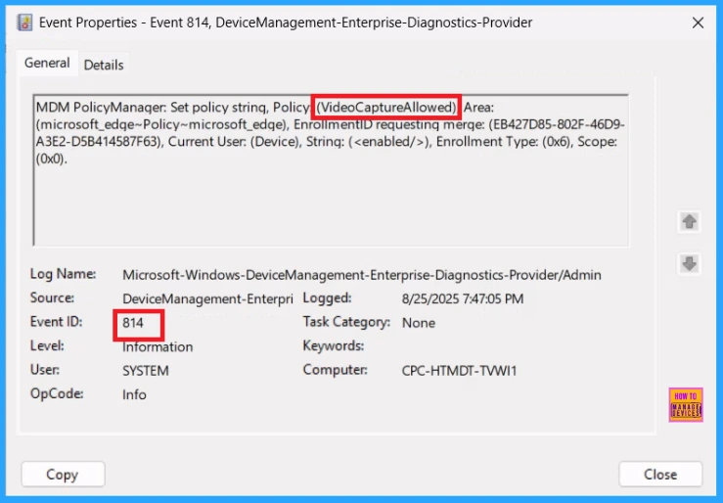
Task: Click the Close button
Action: pos(660,475)
